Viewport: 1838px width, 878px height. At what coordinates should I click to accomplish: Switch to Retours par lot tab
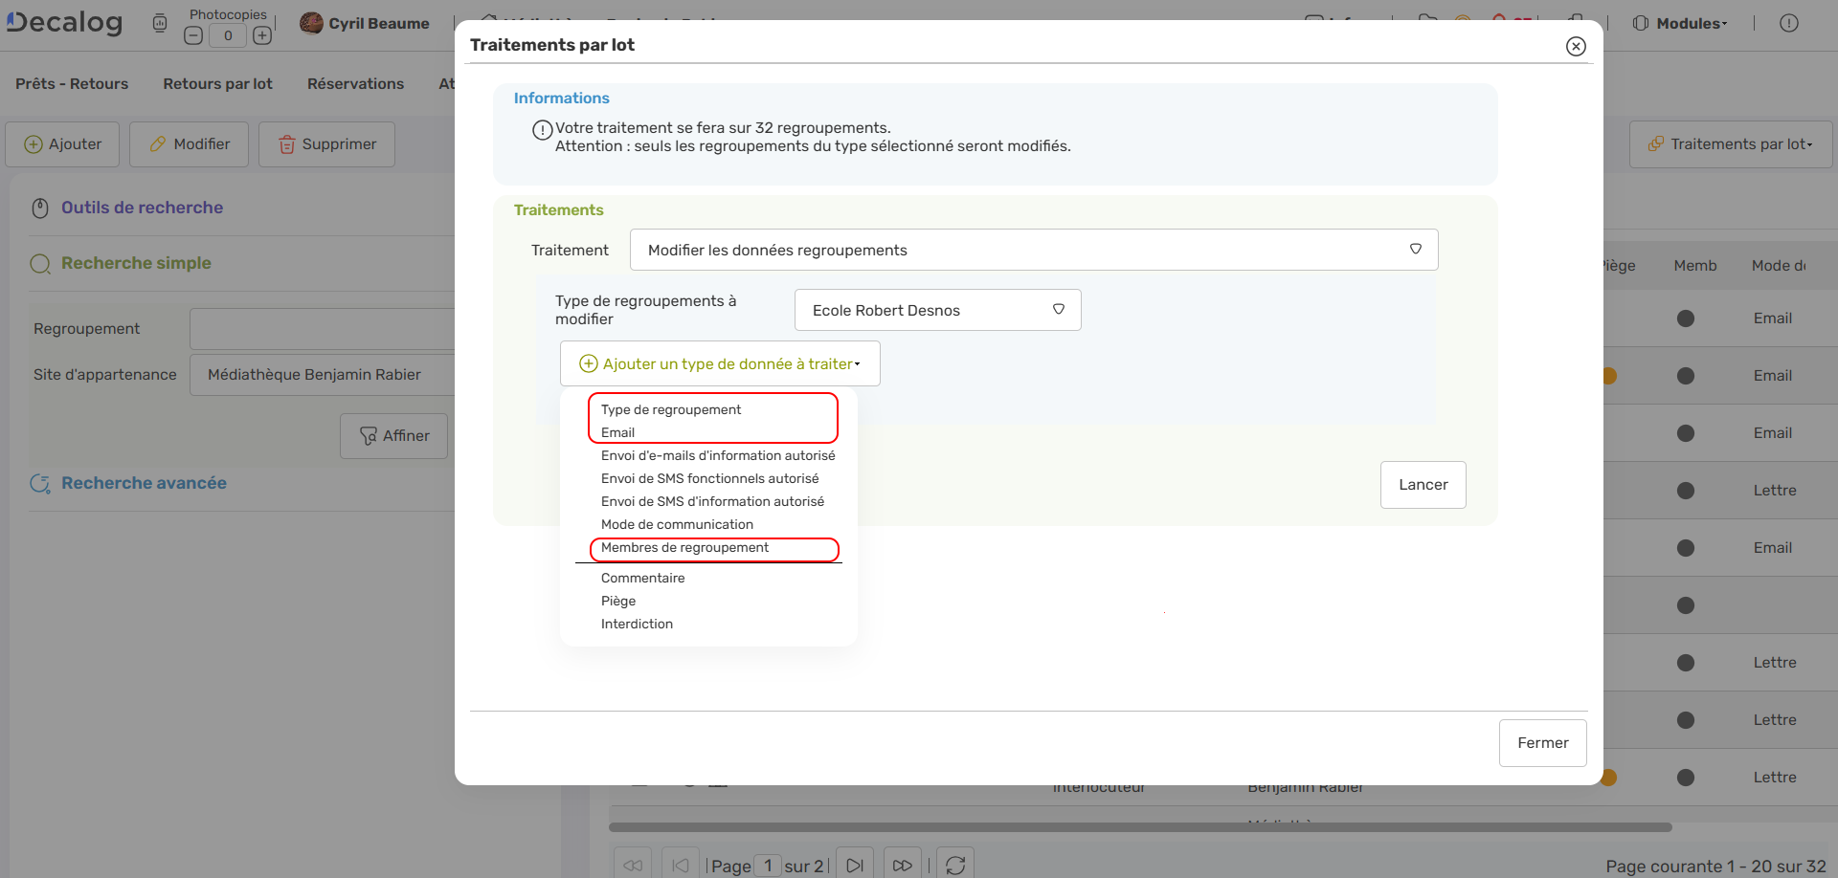(x=217, y=84)
